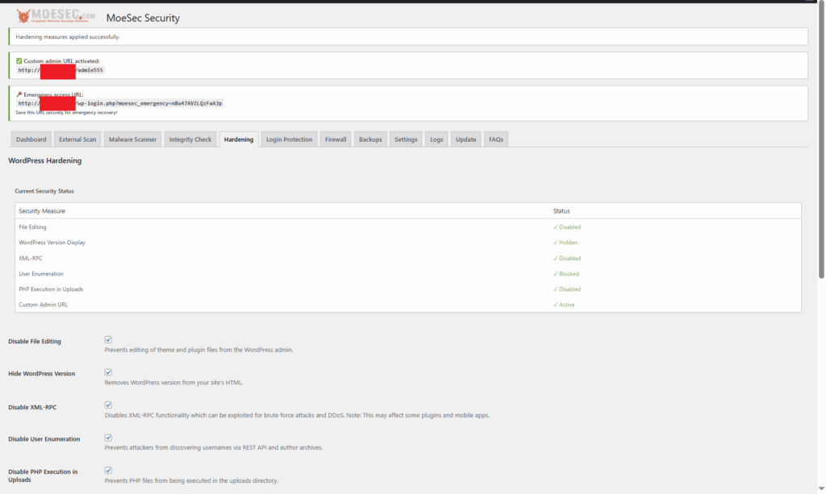
Task: Open the Integrity Check tab
Action: pyautogui.click(x=190, y=139)
